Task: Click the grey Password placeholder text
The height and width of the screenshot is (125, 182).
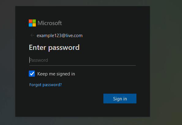Action: [39, 60]
